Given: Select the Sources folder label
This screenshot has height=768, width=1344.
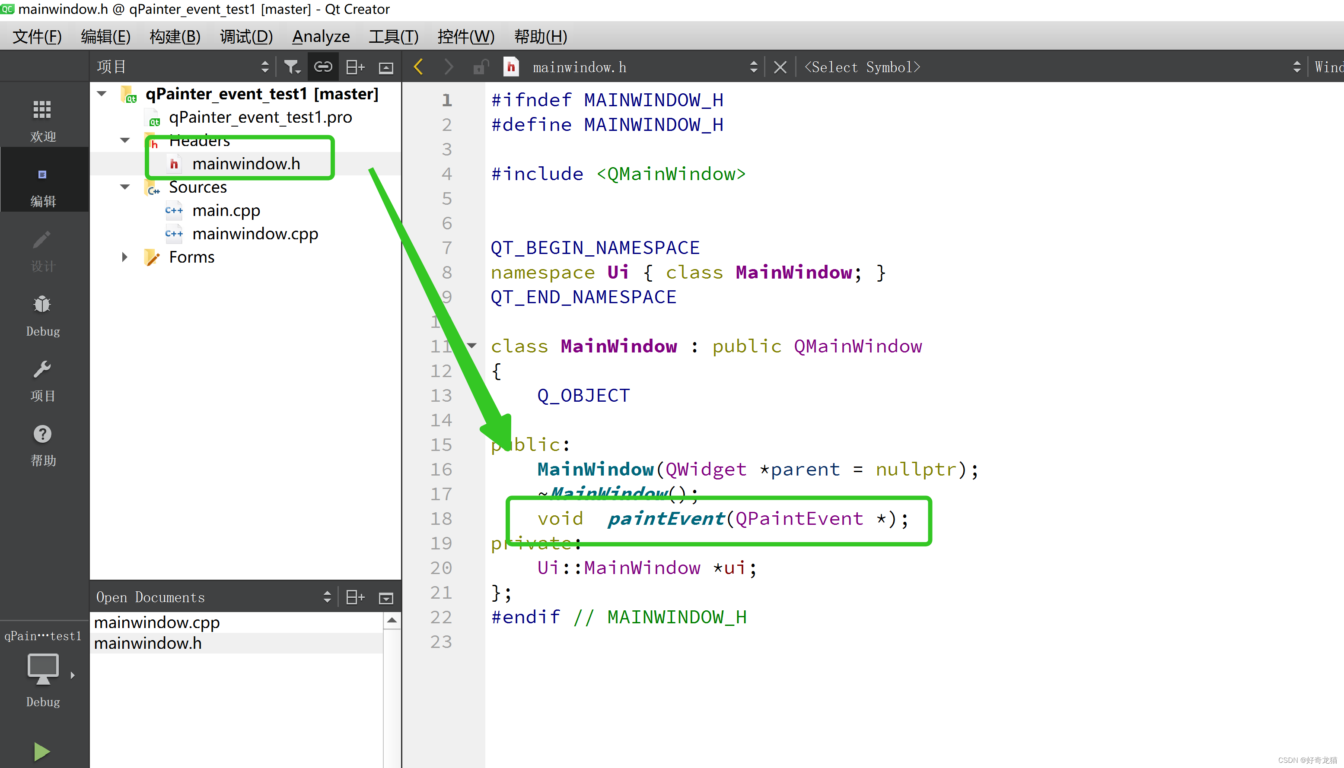Looking at the screenshot, I should click(x=198, y=187).
